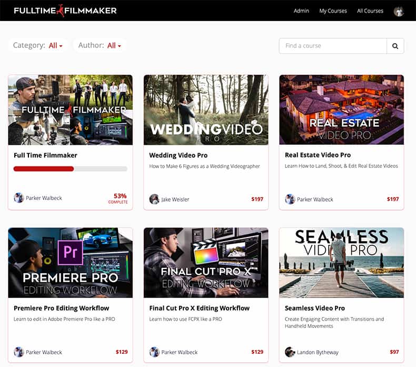
Task: Click the Premiere Pro Editing Workflow title
Action: coord(61,308)
